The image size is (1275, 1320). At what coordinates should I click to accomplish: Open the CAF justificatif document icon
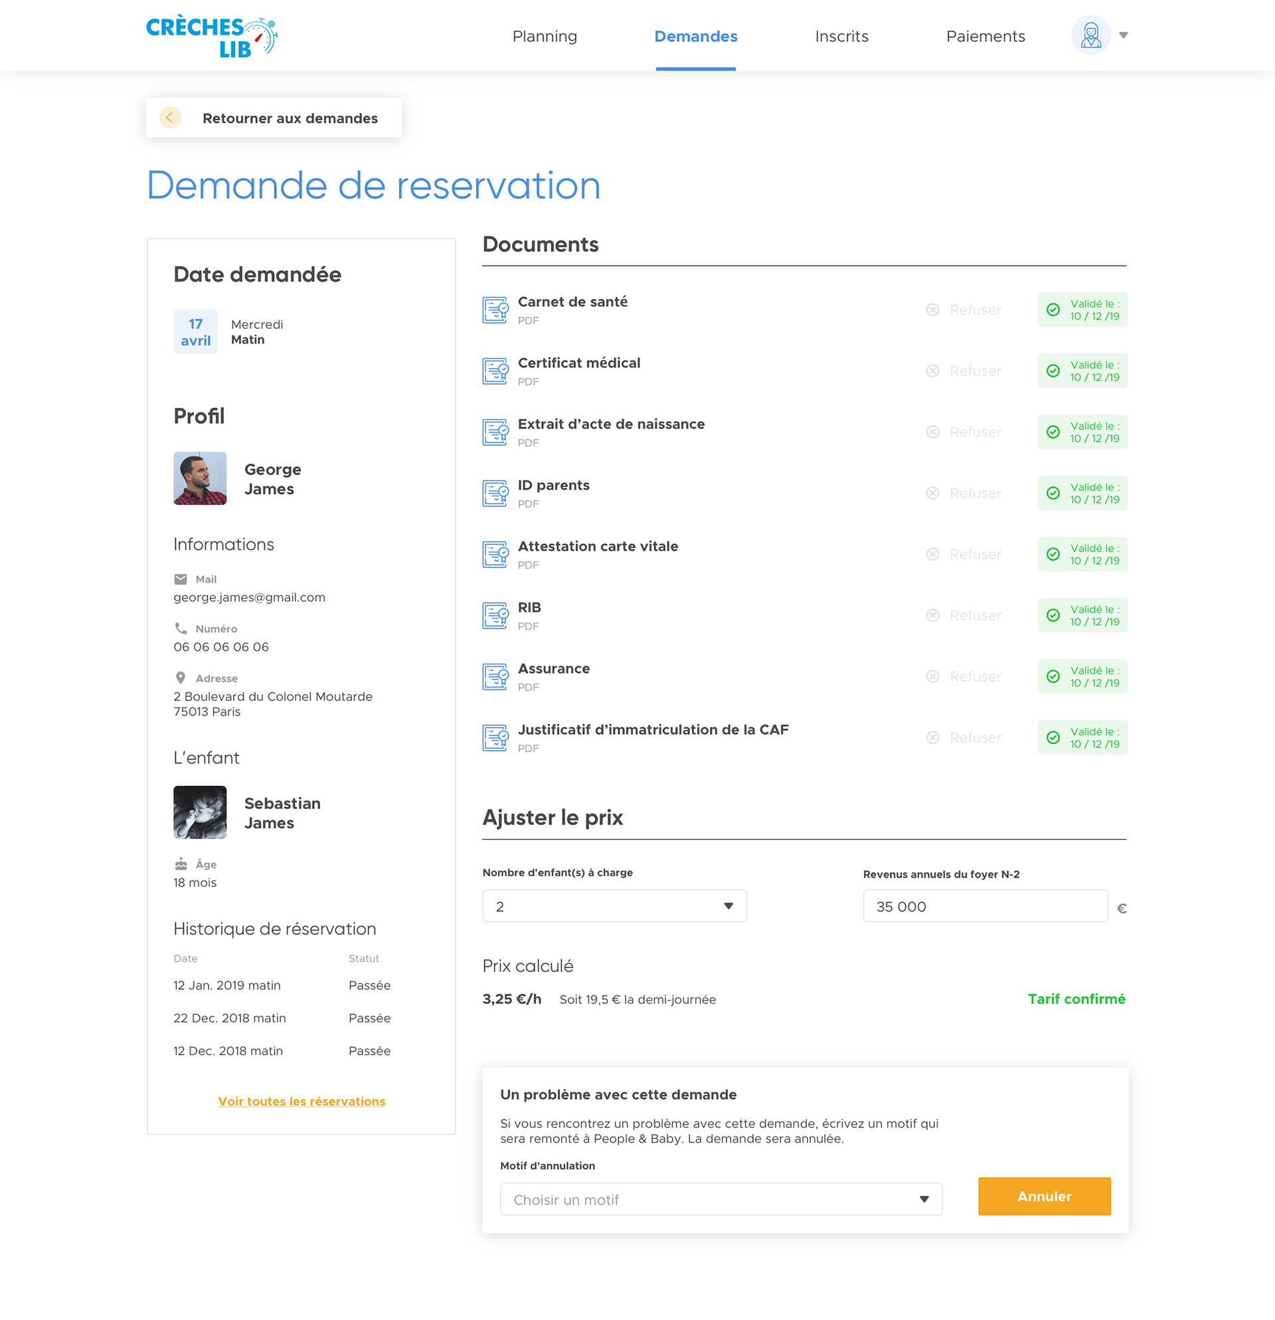pyautogui.click(x=495, y=737)
